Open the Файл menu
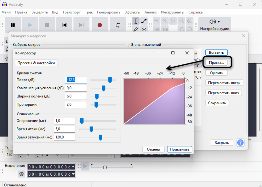The image size is (262, 187). (x=6, y=12)
